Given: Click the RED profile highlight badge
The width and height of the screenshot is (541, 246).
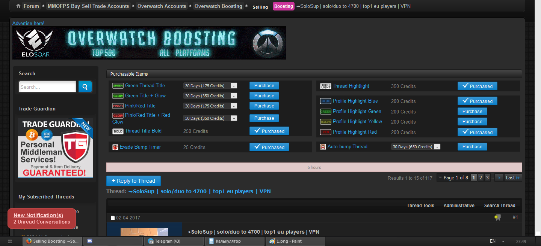Looking at the screenshot, I should pyautogui.click(x=326, y=132).
